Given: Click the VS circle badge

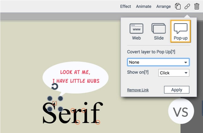Looking at the screenshot, I should (x=181, y=111).
